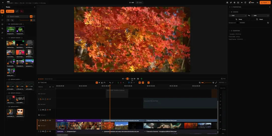Screen dimensions: 272x136
Task: Select the Edit tab at top
Action: [131, 3]
